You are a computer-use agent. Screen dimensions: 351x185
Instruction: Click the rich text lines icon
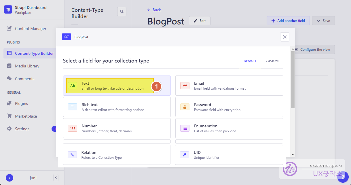(x=73, y=107)
